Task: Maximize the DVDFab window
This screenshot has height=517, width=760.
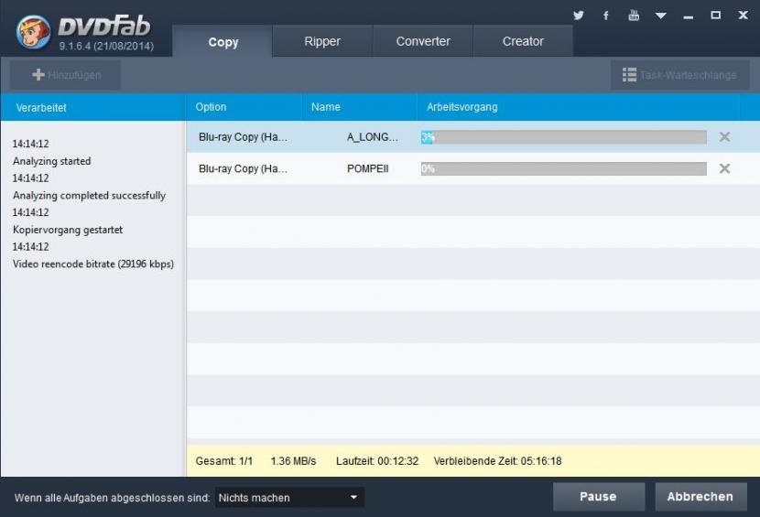Action: tap(715, 16)
